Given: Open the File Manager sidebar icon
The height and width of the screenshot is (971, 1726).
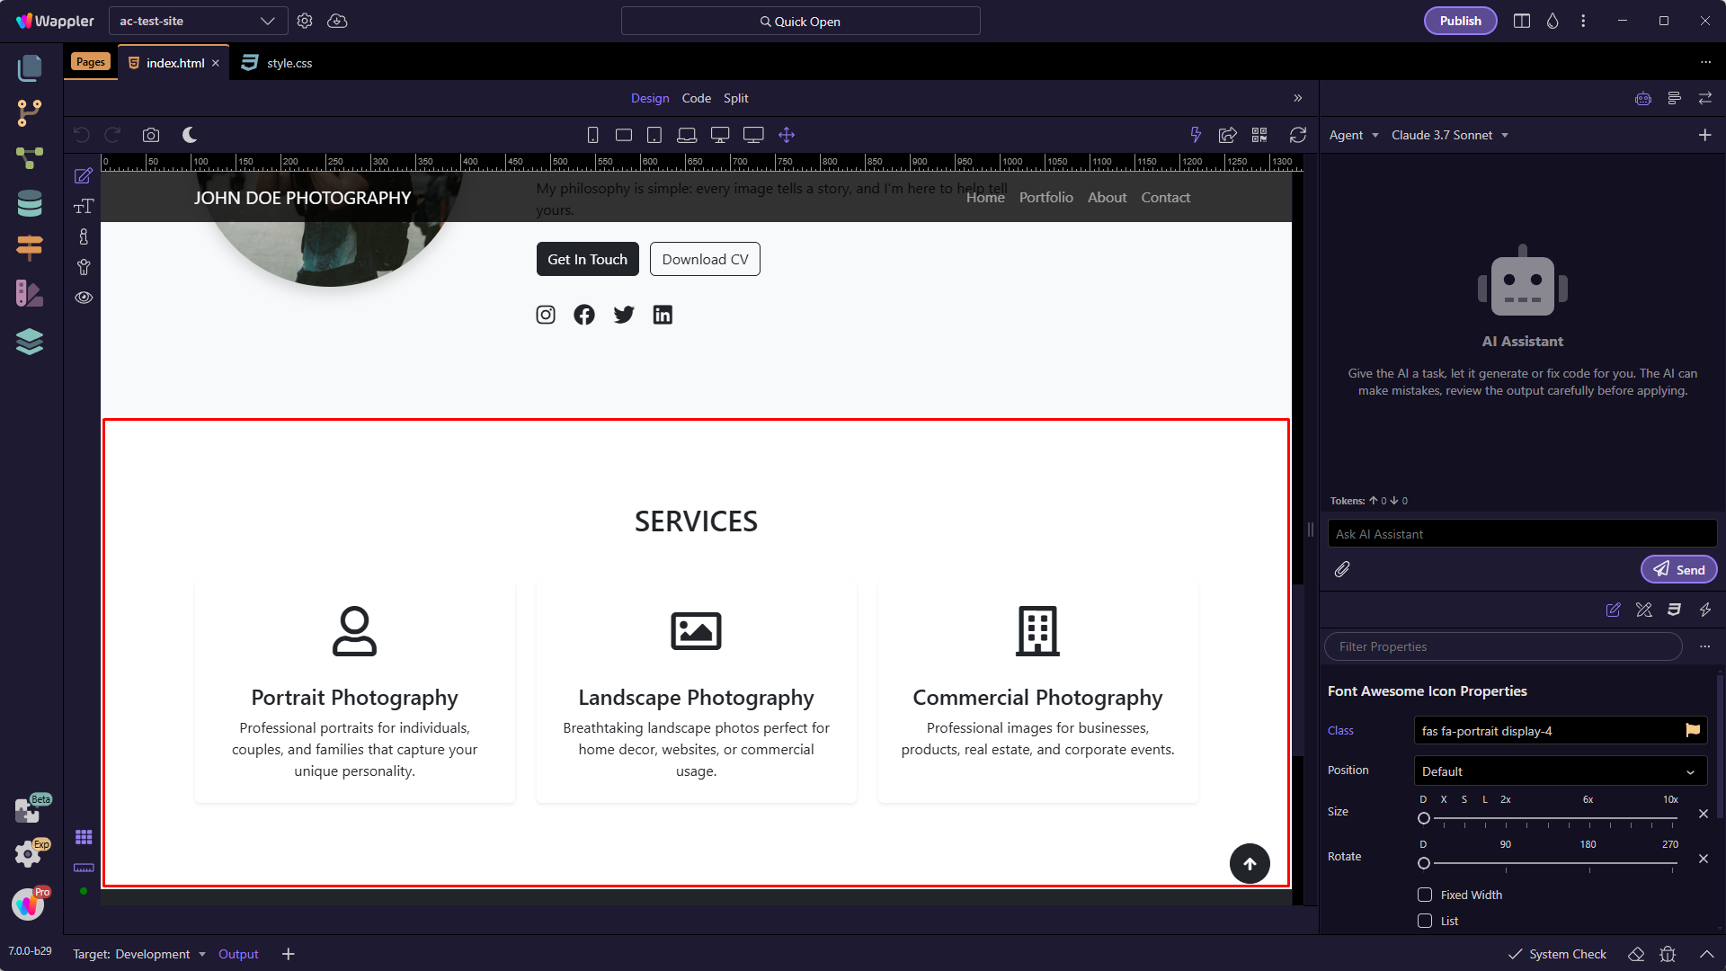Looking at the screenshot, I should pos(30,68).
